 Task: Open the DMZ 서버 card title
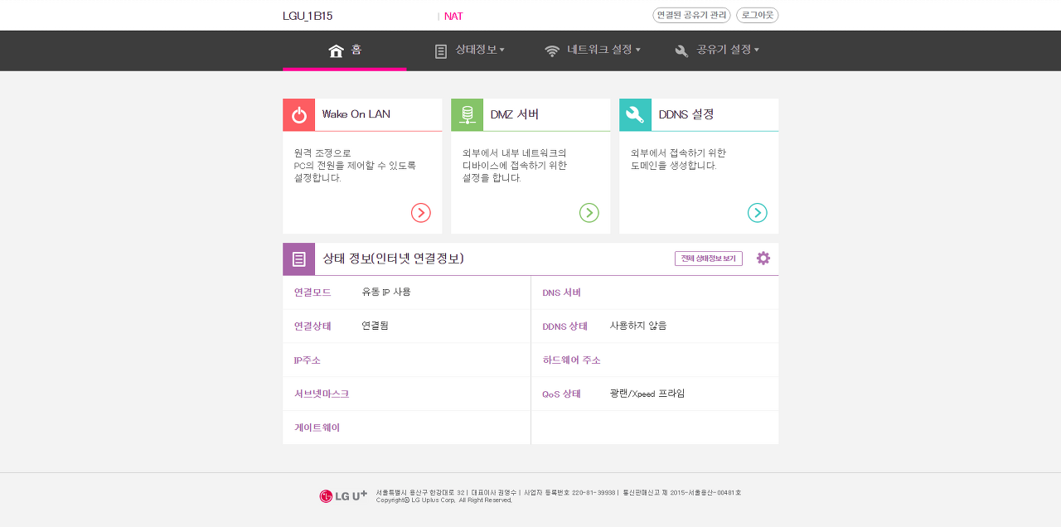(x=515, y=114)
